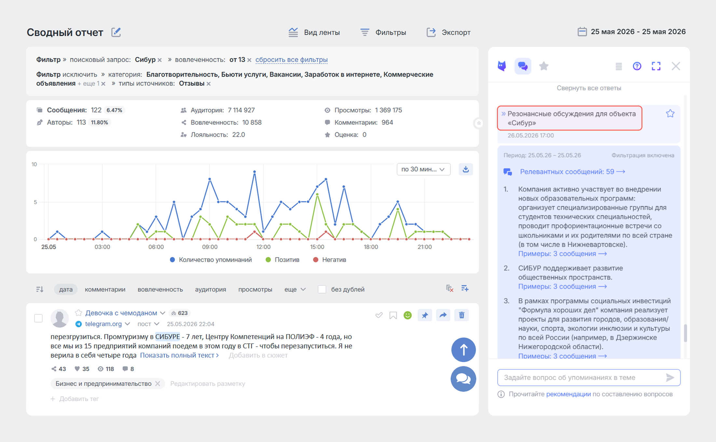Click the remove duplicates icon with red cross

449,289
